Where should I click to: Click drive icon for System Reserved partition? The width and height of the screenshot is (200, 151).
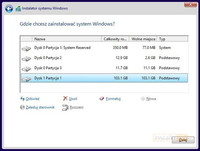26,49
